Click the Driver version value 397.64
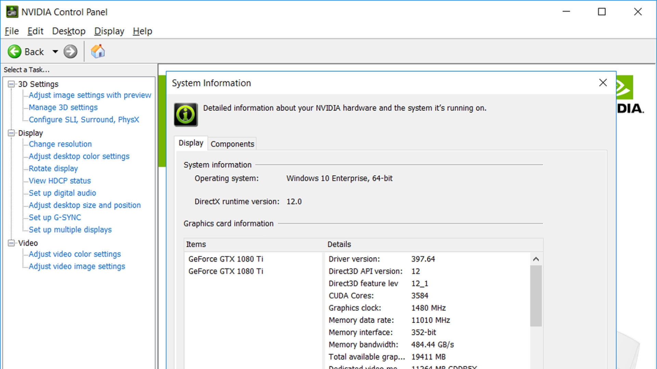Image resolution: width=657 pixels, height=369 pixels. click(423, 259)
